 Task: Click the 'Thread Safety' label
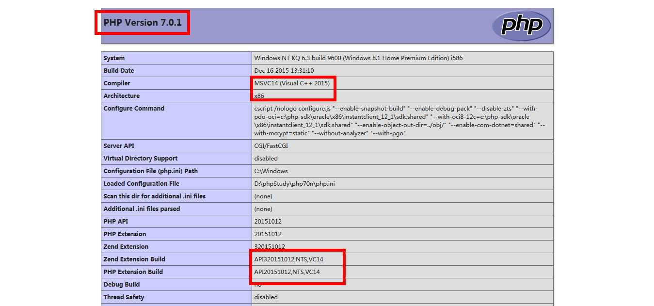pos(124,297)
